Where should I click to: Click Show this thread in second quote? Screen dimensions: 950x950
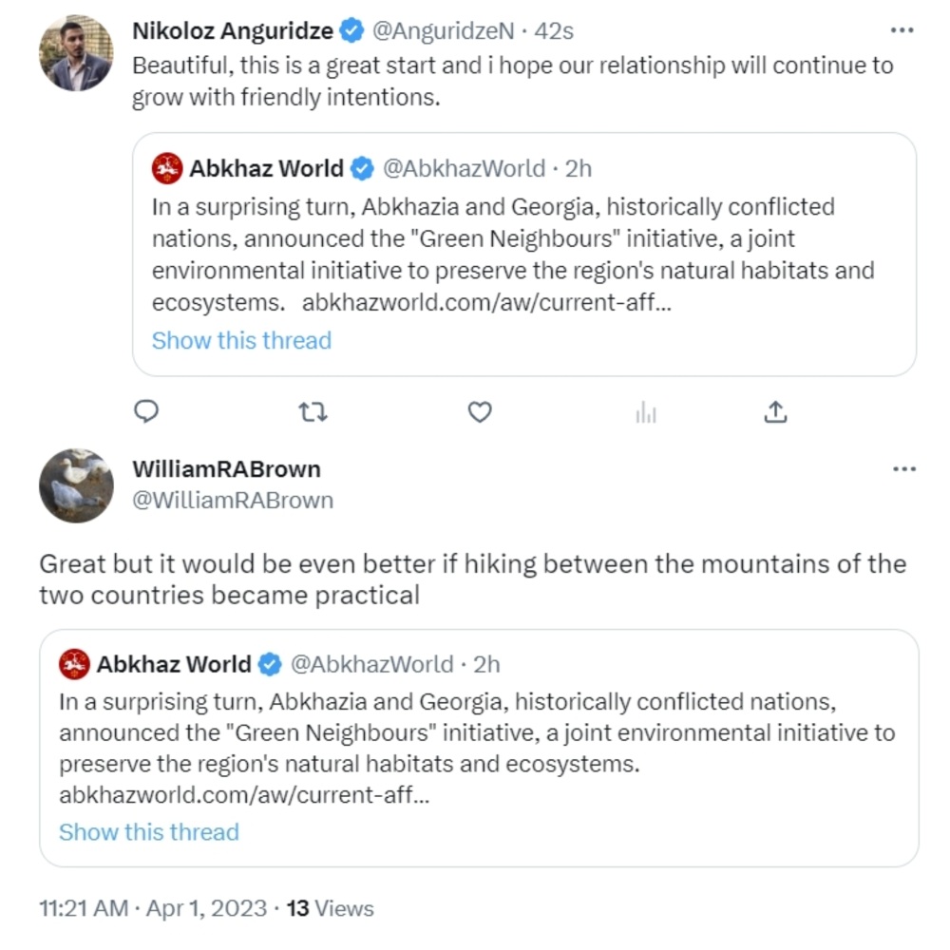[149, 832]
